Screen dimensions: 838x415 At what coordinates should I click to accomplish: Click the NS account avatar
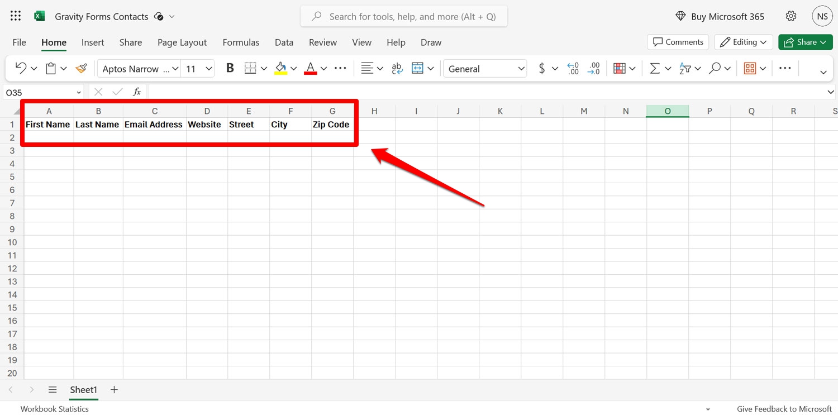(822, 16)
